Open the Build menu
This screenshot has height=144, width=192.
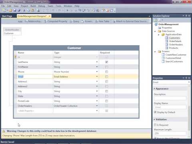(x=33, y=6)
